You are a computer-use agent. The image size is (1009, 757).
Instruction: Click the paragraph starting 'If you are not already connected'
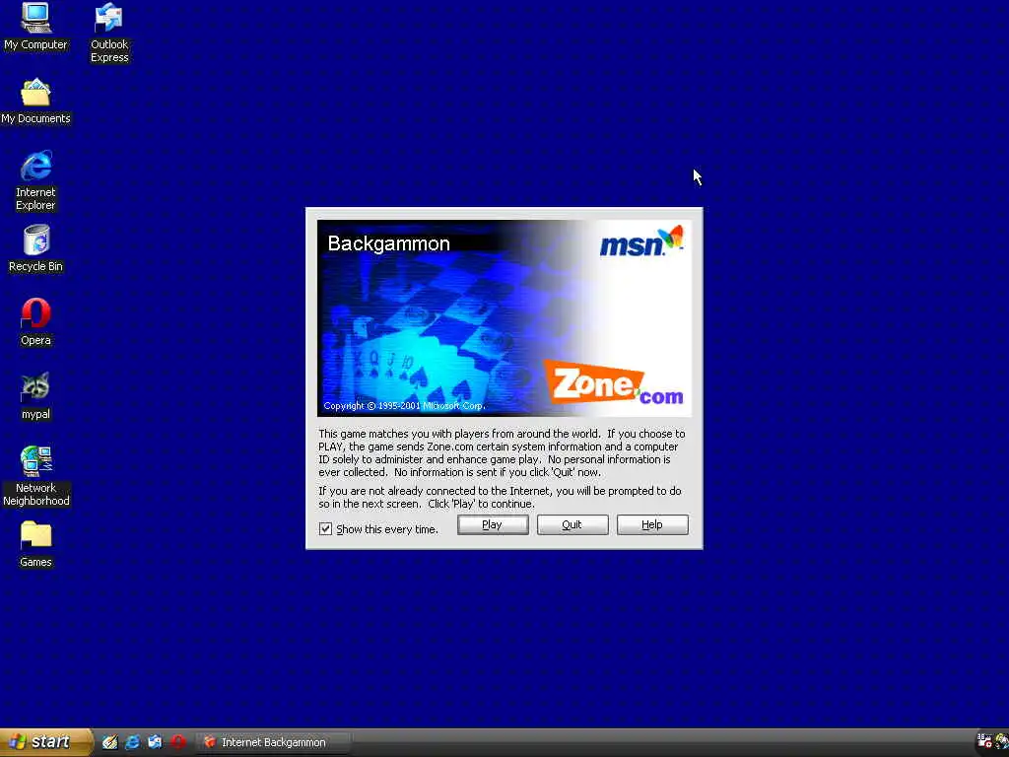point(500,498)
